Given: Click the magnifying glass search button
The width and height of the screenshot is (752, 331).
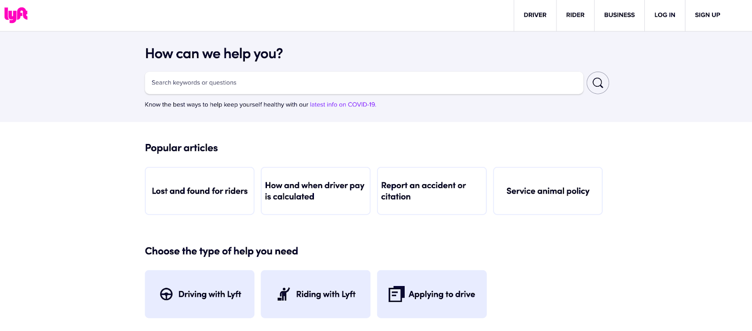Looking at the screenshot, I should pos(598,83).
